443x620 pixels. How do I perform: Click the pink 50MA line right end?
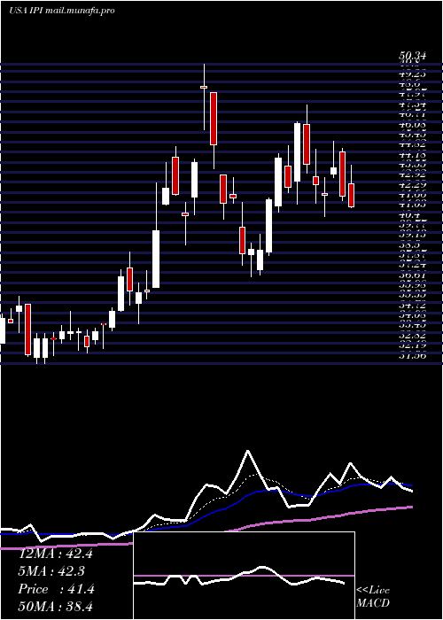click(x=411, y=507)
